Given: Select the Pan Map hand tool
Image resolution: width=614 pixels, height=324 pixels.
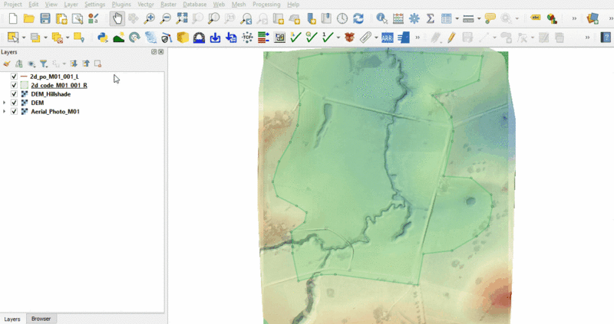Looking at the screenshot, I should [117, 18].
